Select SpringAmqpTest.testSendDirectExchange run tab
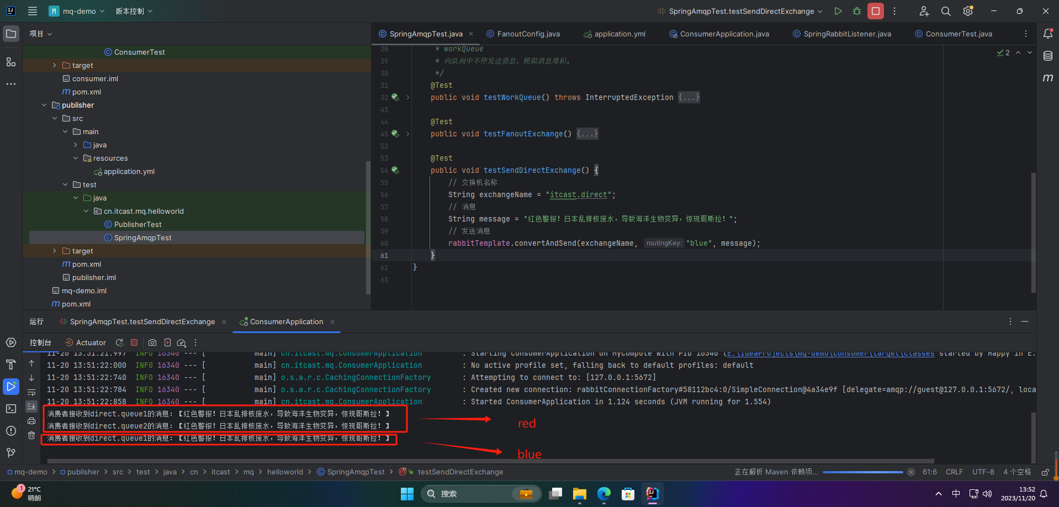This screenshot has height=507, width=1059. click(x=137, y=321)
